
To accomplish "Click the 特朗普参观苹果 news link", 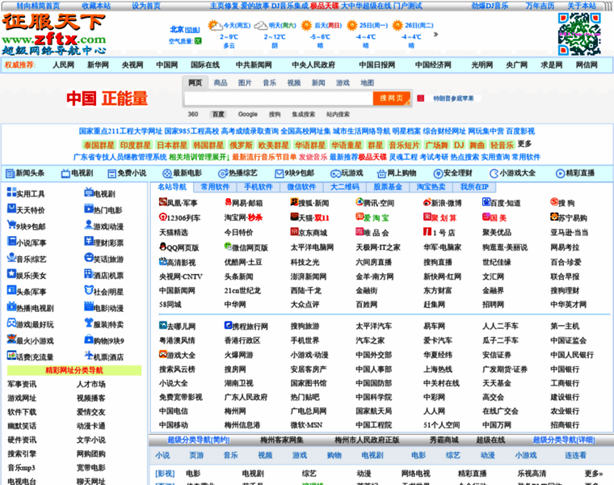I will coord(453,99).
